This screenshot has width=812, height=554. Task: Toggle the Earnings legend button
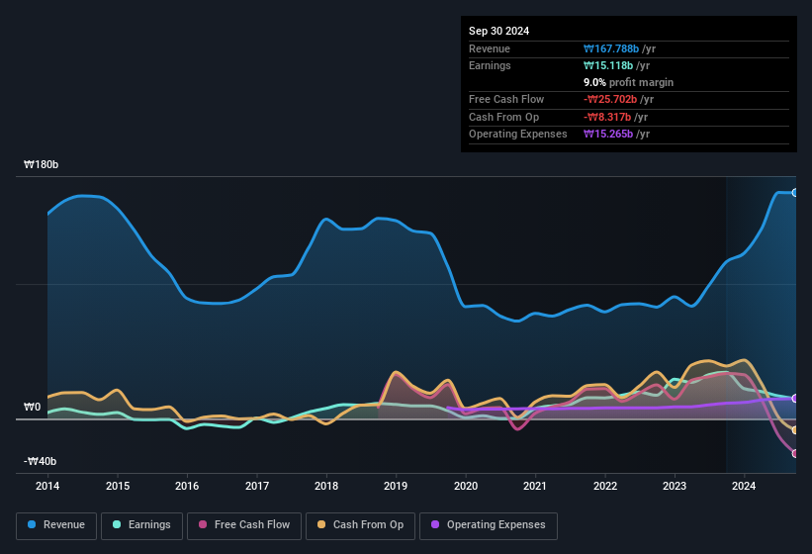click(141, 525)
